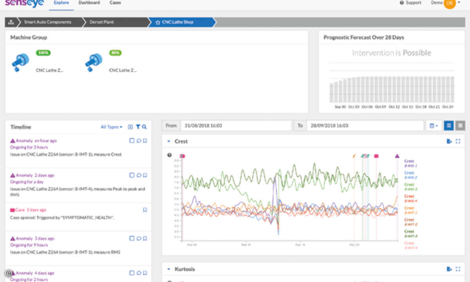The image size is (470, 282).
Task: Select CNC Lathe Shop breadcrumb
Action: click(177, 22)
